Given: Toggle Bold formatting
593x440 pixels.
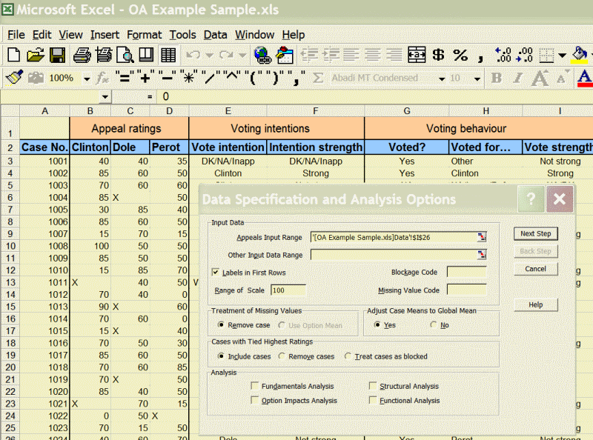Looking at the screenshot, I should (496, 78).
